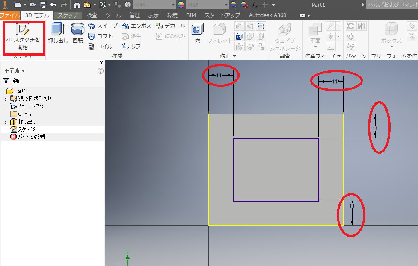This screenshot has height=266, width=418.
Task: Open the work axis dropdown arrow
Action: click(338, 26)
